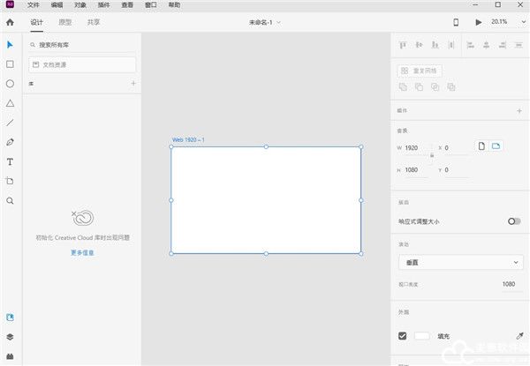
Task: Open the 文件 menu
Action: tap(34, 4)
